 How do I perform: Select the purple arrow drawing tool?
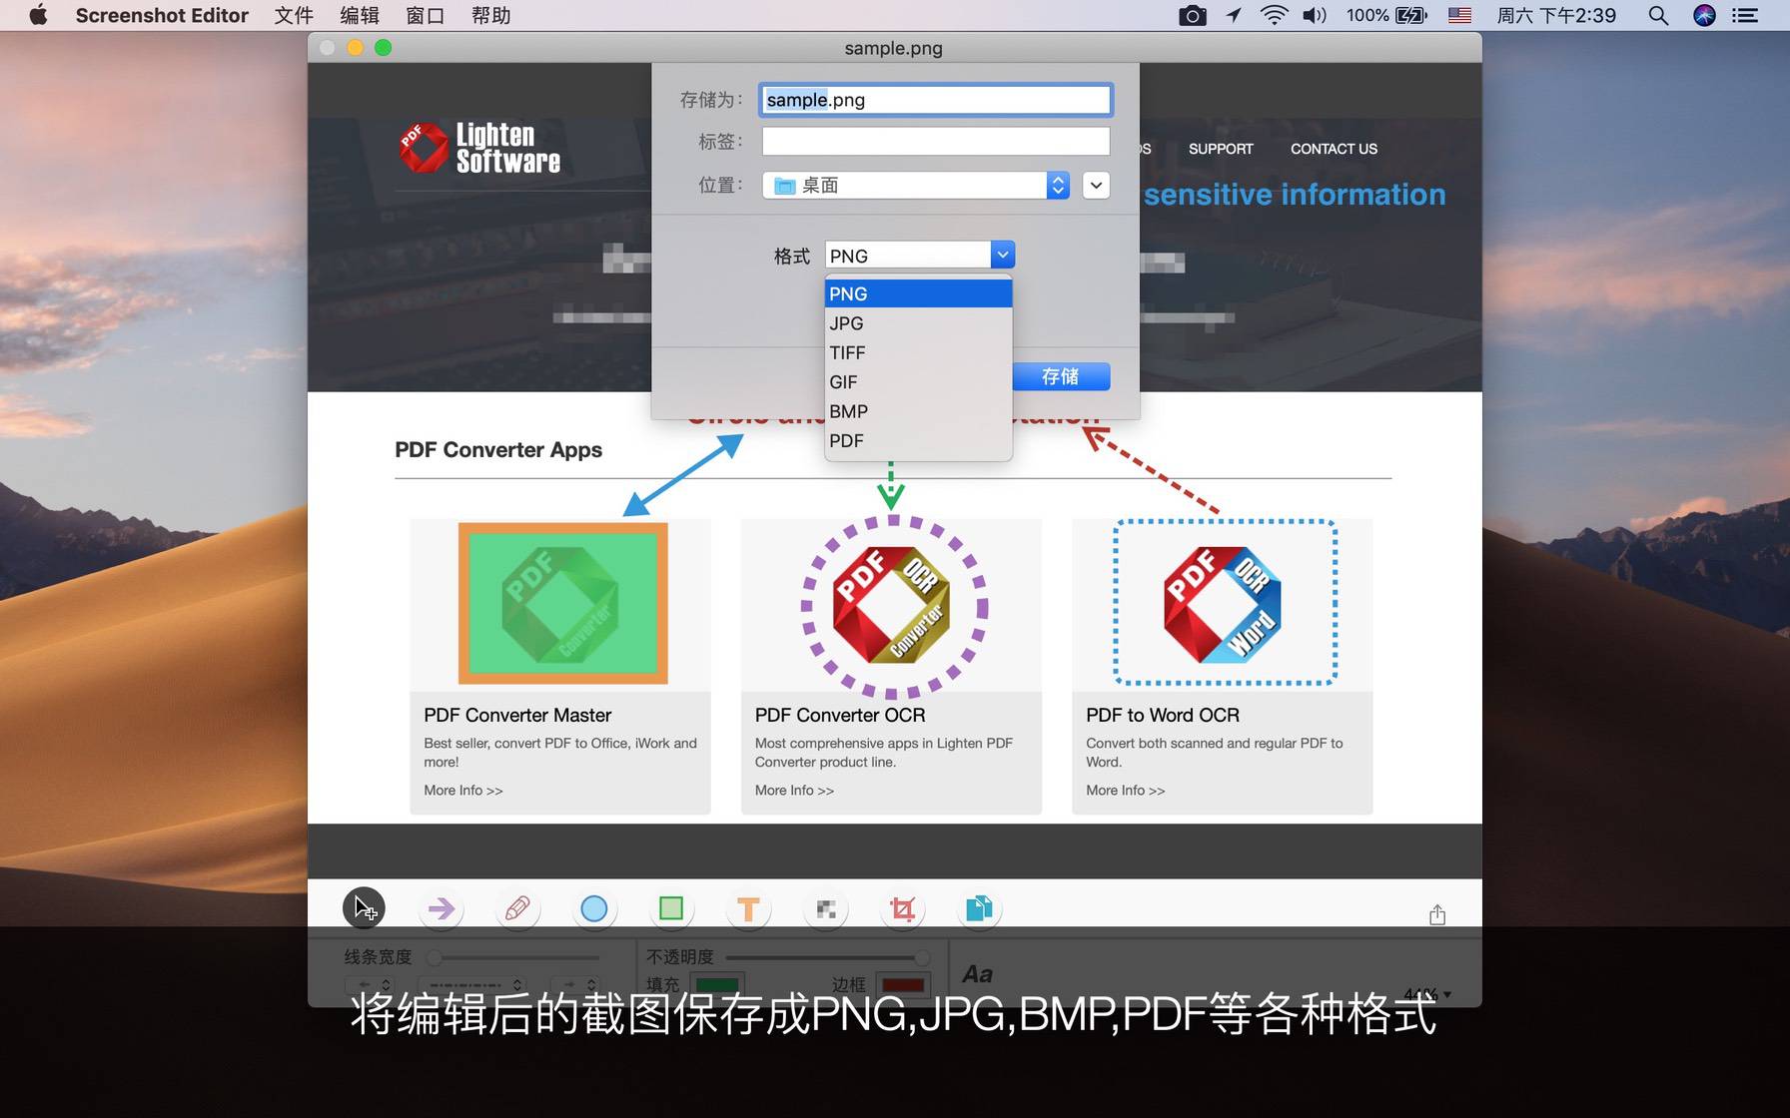pyautogui.click(x=441, y=908)
